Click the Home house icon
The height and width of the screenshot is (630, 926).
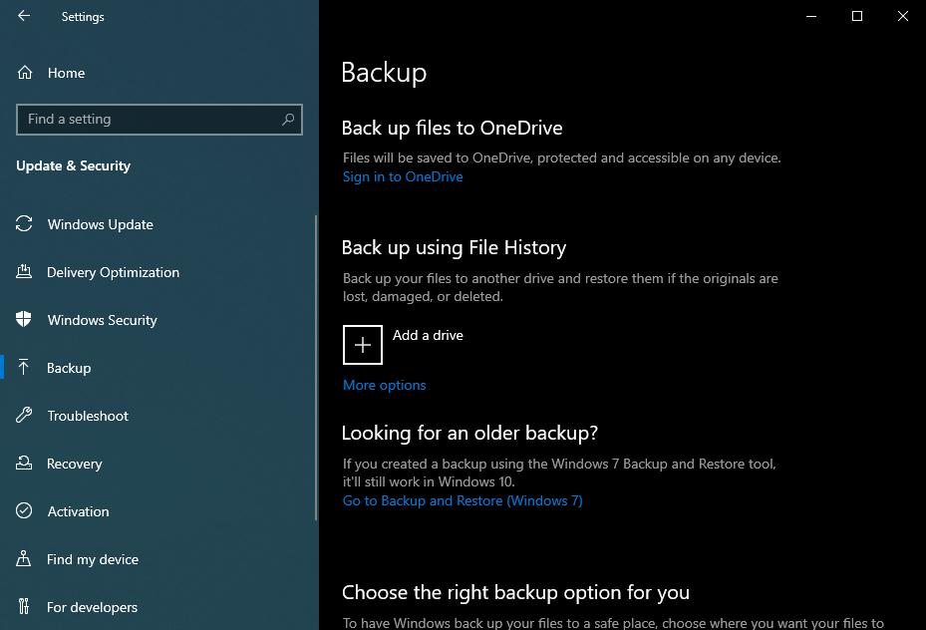[25, 73]
